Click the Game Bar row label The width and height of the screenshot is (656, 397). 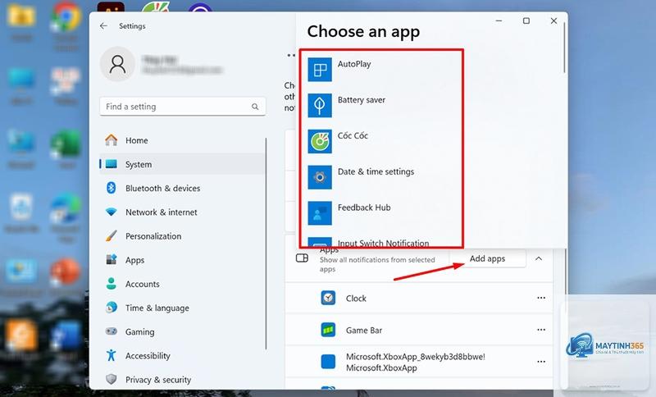coord(364,330)
